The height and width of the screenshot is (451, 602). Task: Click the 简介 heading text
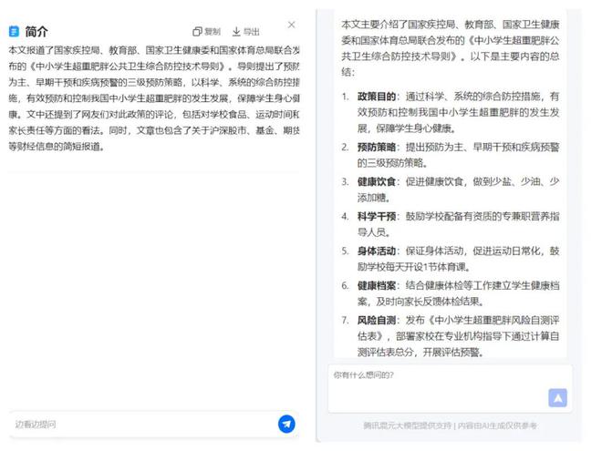[36, 32]
